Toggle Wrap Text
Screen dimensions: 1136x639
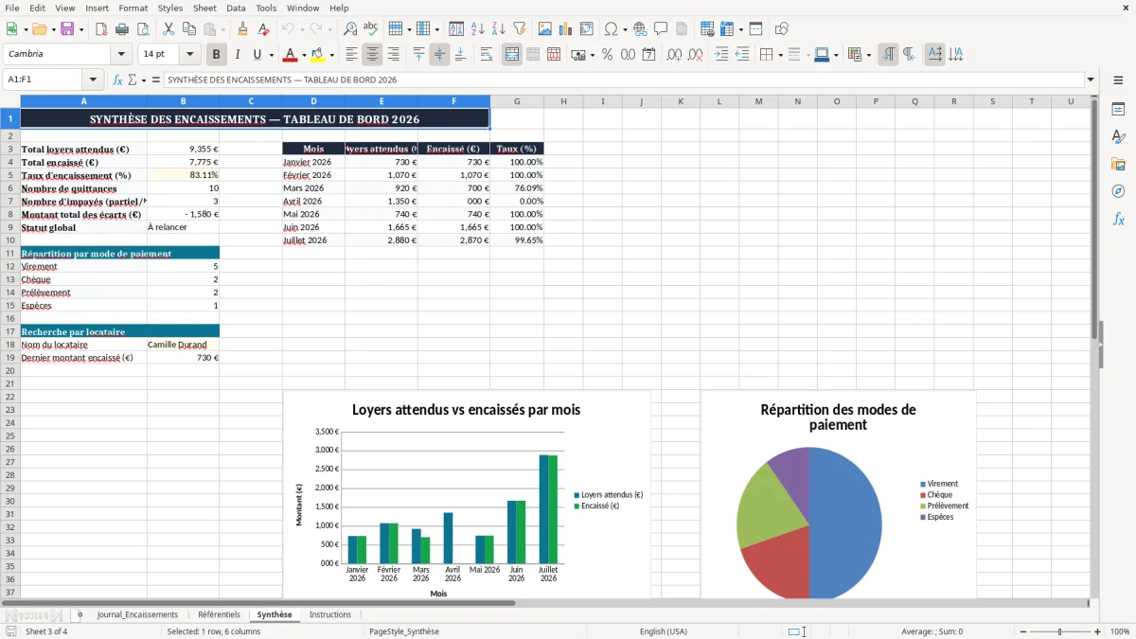click(x=487, y=55)
